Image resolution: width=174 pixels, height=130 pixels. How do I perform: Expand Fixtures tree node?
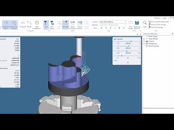pos(144,41)
